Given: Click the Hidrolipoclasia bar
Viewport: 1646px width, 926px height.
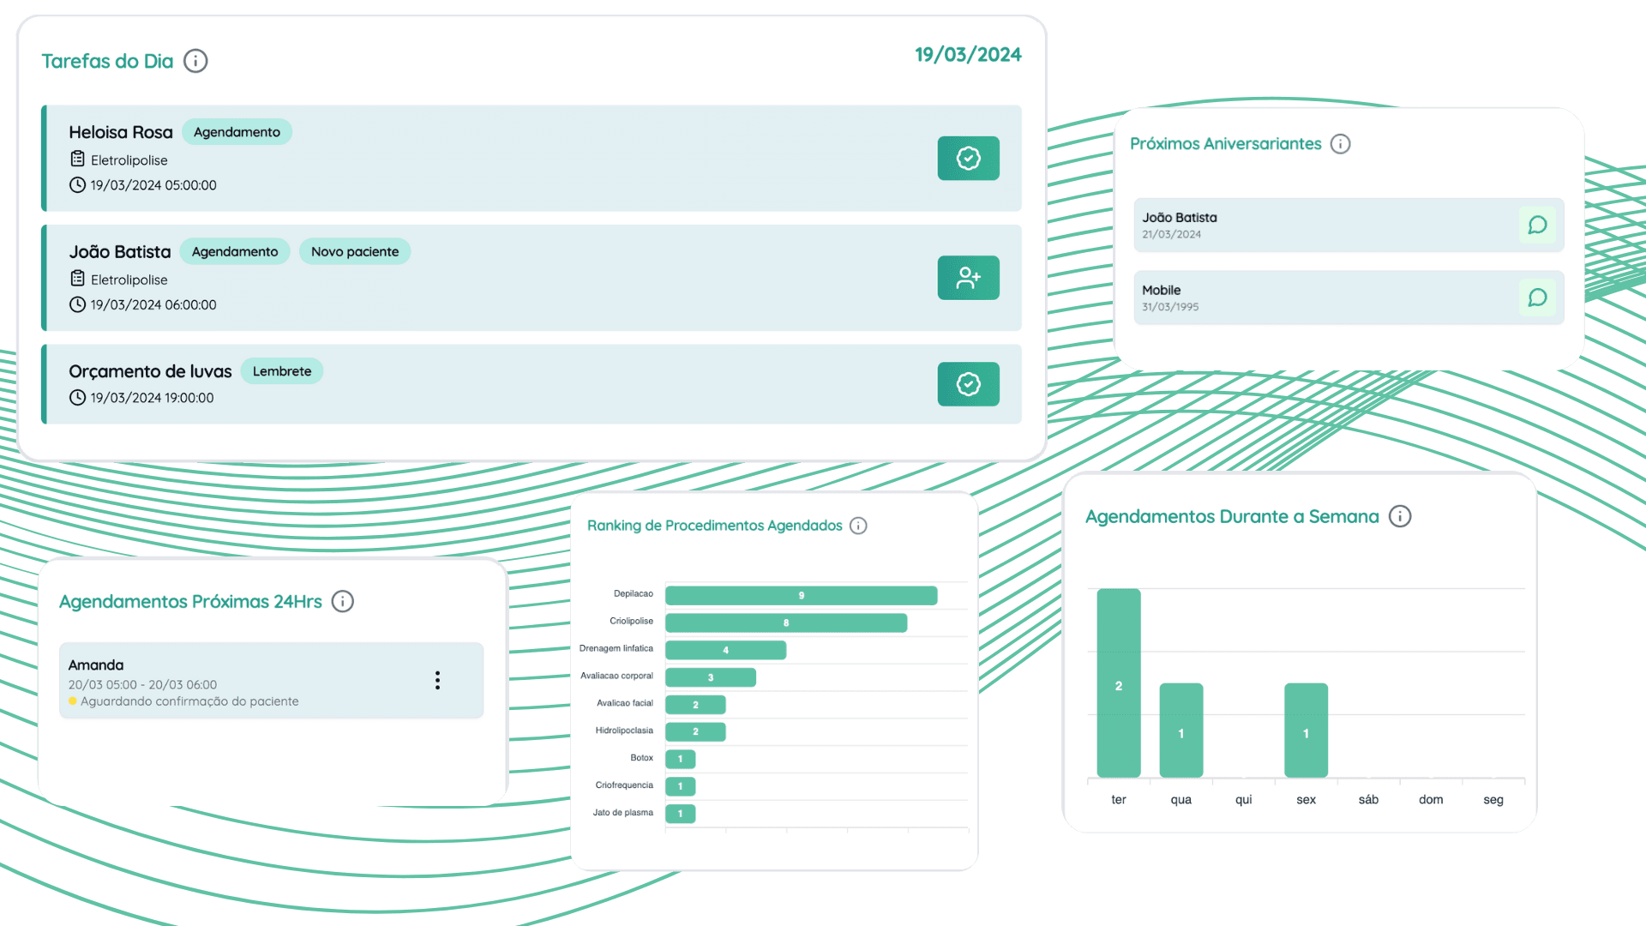Looking at the screenshot, I should tap(695, 731).
